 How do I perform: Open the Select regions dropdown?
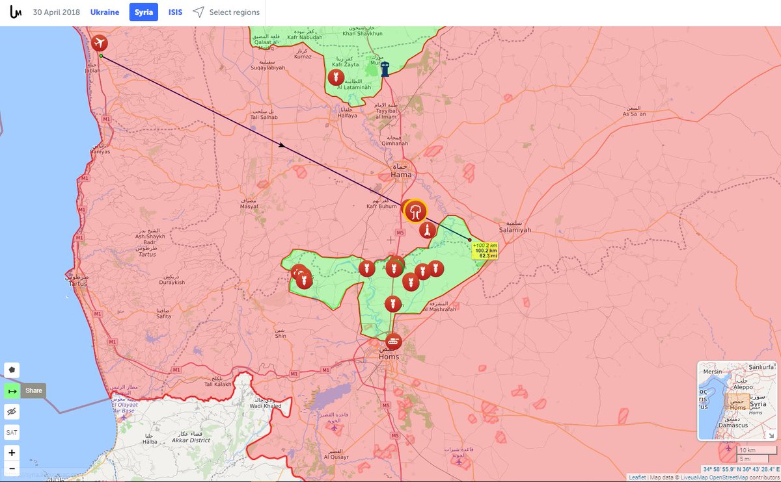click(x=226, y=12)
